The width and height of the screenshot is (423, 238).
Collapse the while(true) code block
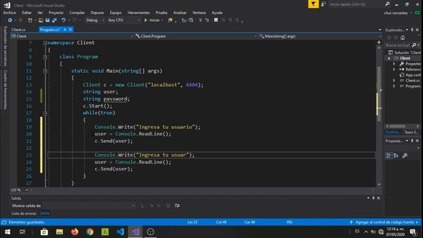(x=45, y=113)
